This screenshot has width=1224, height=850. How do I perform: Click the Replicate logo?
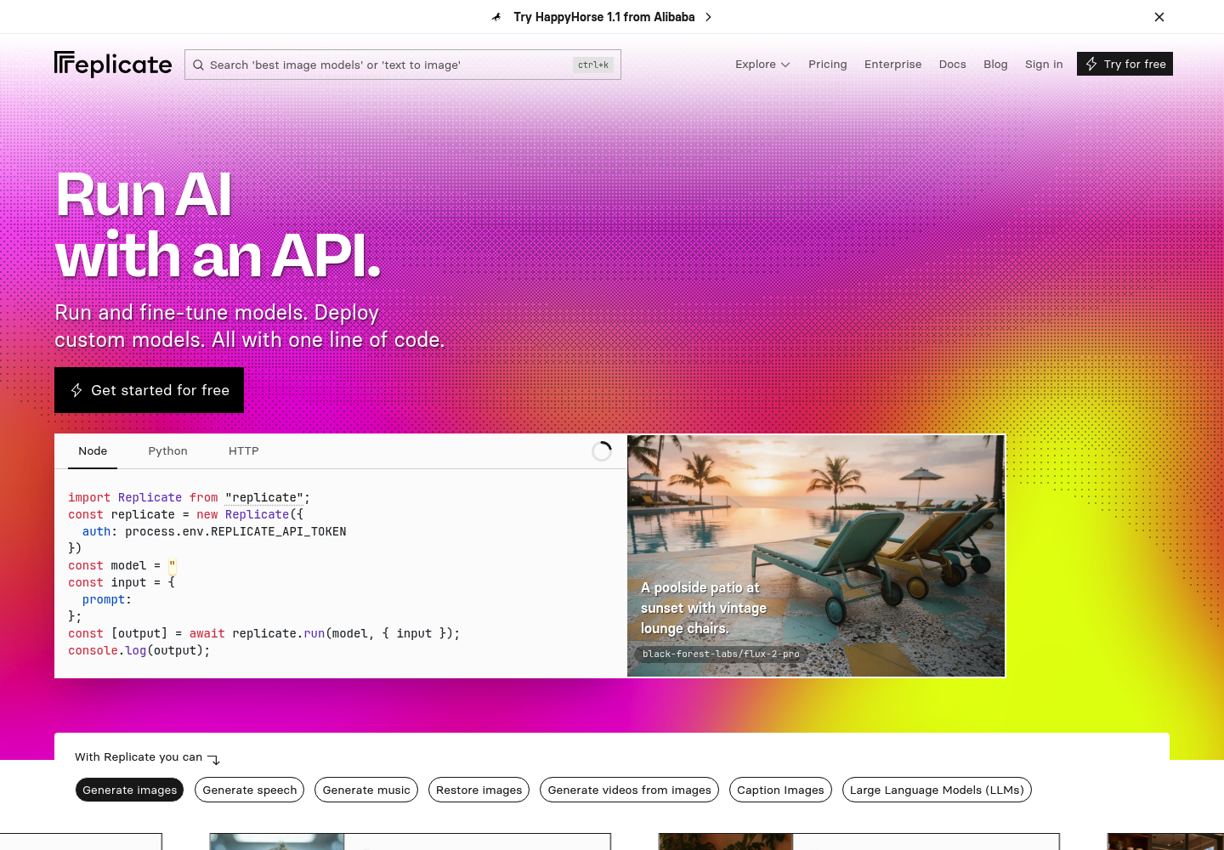pos(113,65)
